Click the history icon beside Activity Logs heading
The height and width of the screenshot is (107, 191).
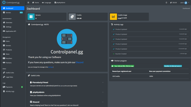(x=112, y=24)
